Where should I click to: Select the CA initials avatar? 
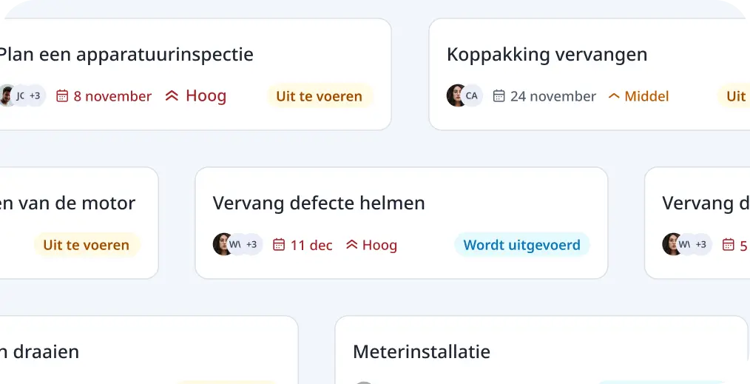(472, 95)
